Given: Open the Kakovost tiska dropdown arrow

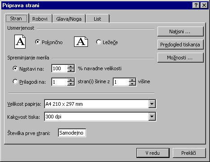Looking at the screenshot, I should (152, 117).
